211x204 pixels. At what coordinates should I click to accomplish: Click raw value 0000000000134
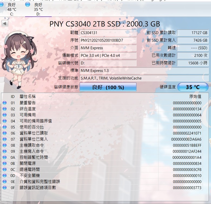187,109
